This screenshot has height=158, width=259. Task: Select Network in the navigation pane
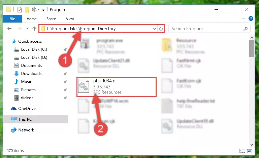[x=26, y=130]
